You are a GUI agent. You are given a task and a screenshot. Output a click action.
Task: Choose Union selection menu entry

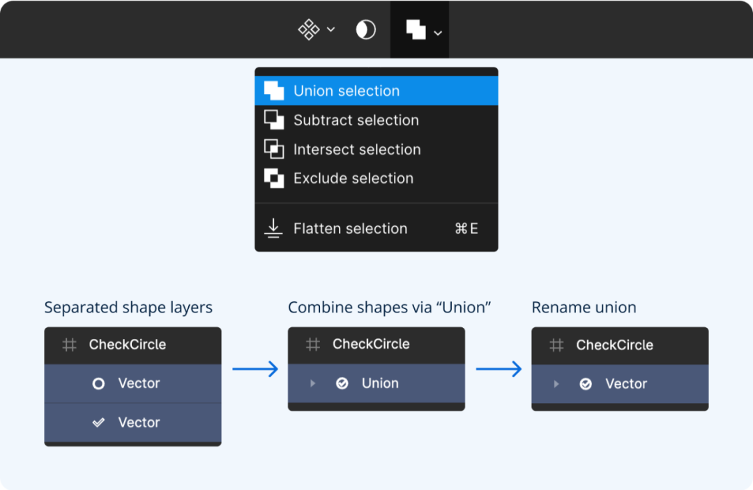tap(376, 90)
